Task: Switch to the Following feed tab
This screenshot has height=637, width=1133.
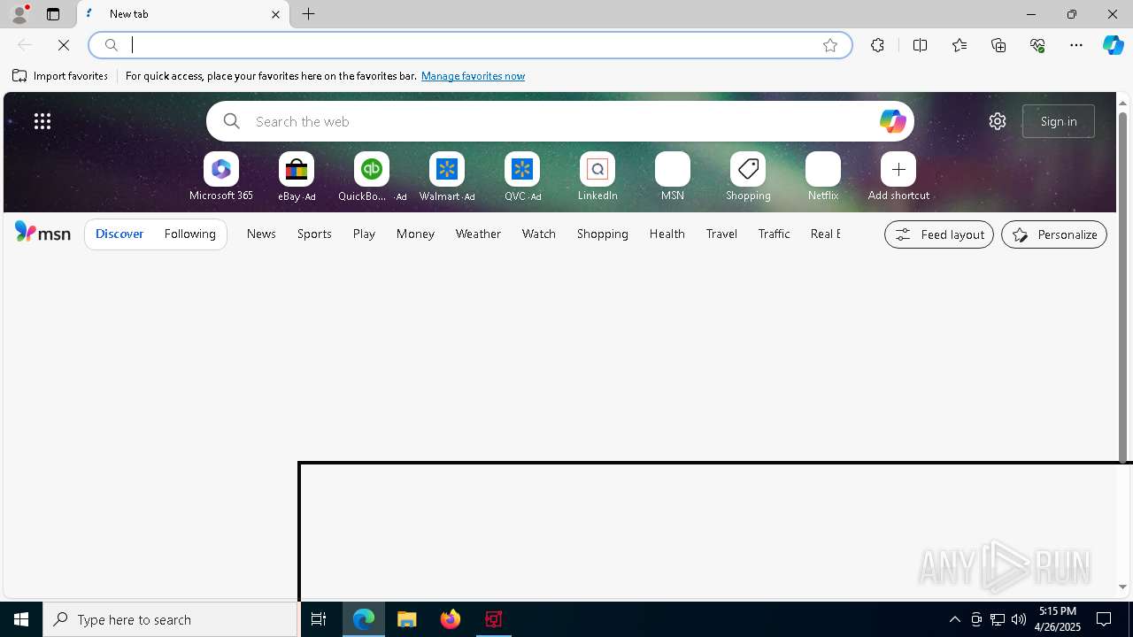Action: pos(189,234)
